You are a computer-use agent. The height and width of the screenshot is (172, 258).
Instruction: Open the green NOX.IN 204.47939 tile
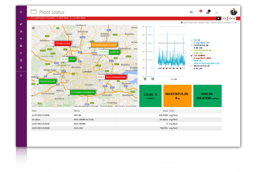pos(207,96)
